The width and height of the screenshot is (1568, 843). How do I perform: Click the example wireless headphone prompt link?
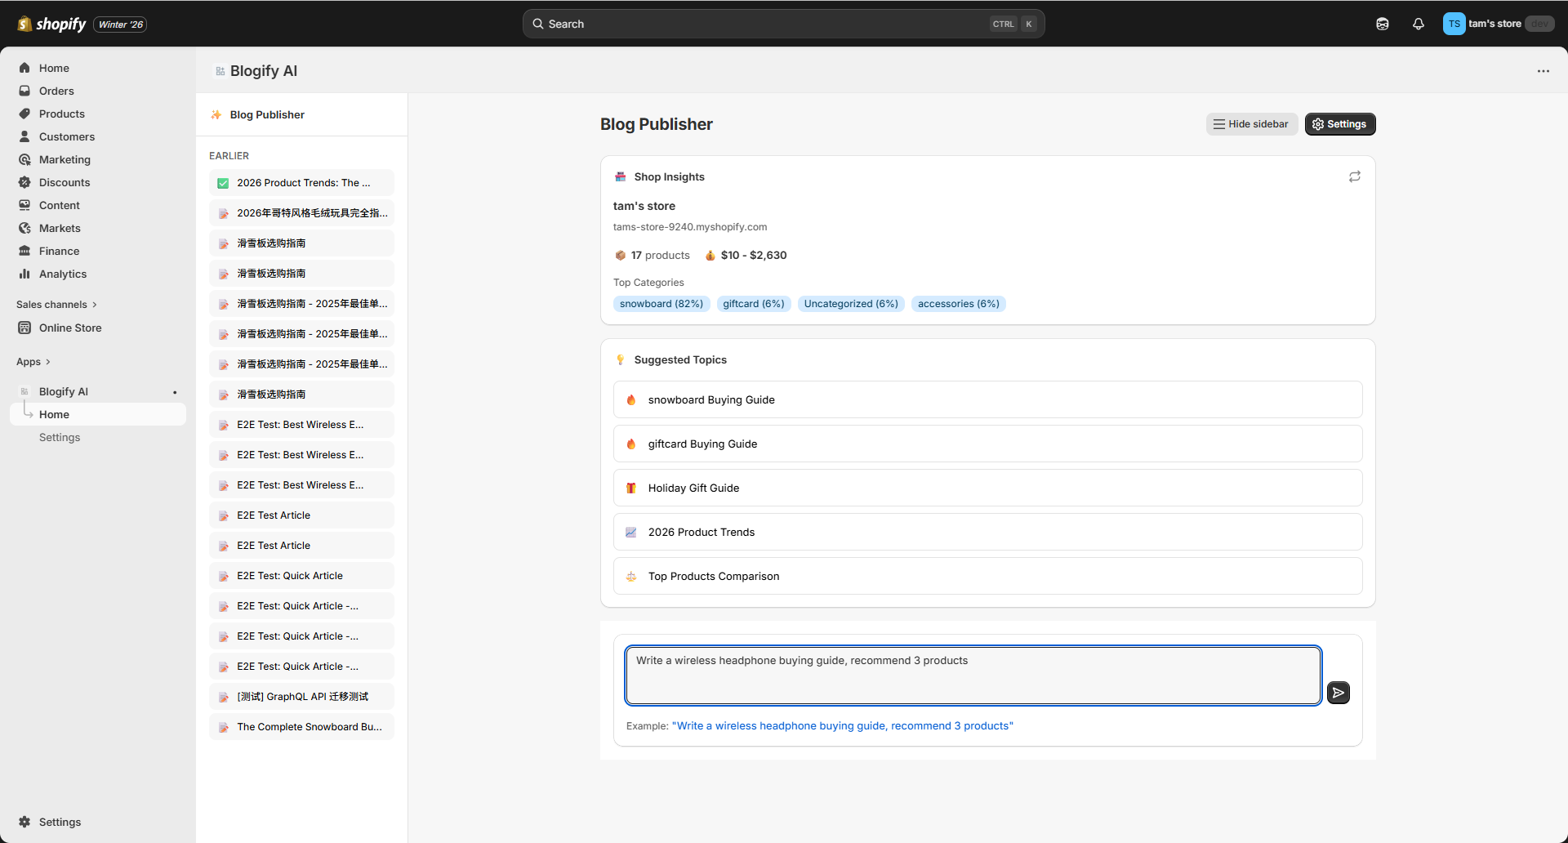843,725
